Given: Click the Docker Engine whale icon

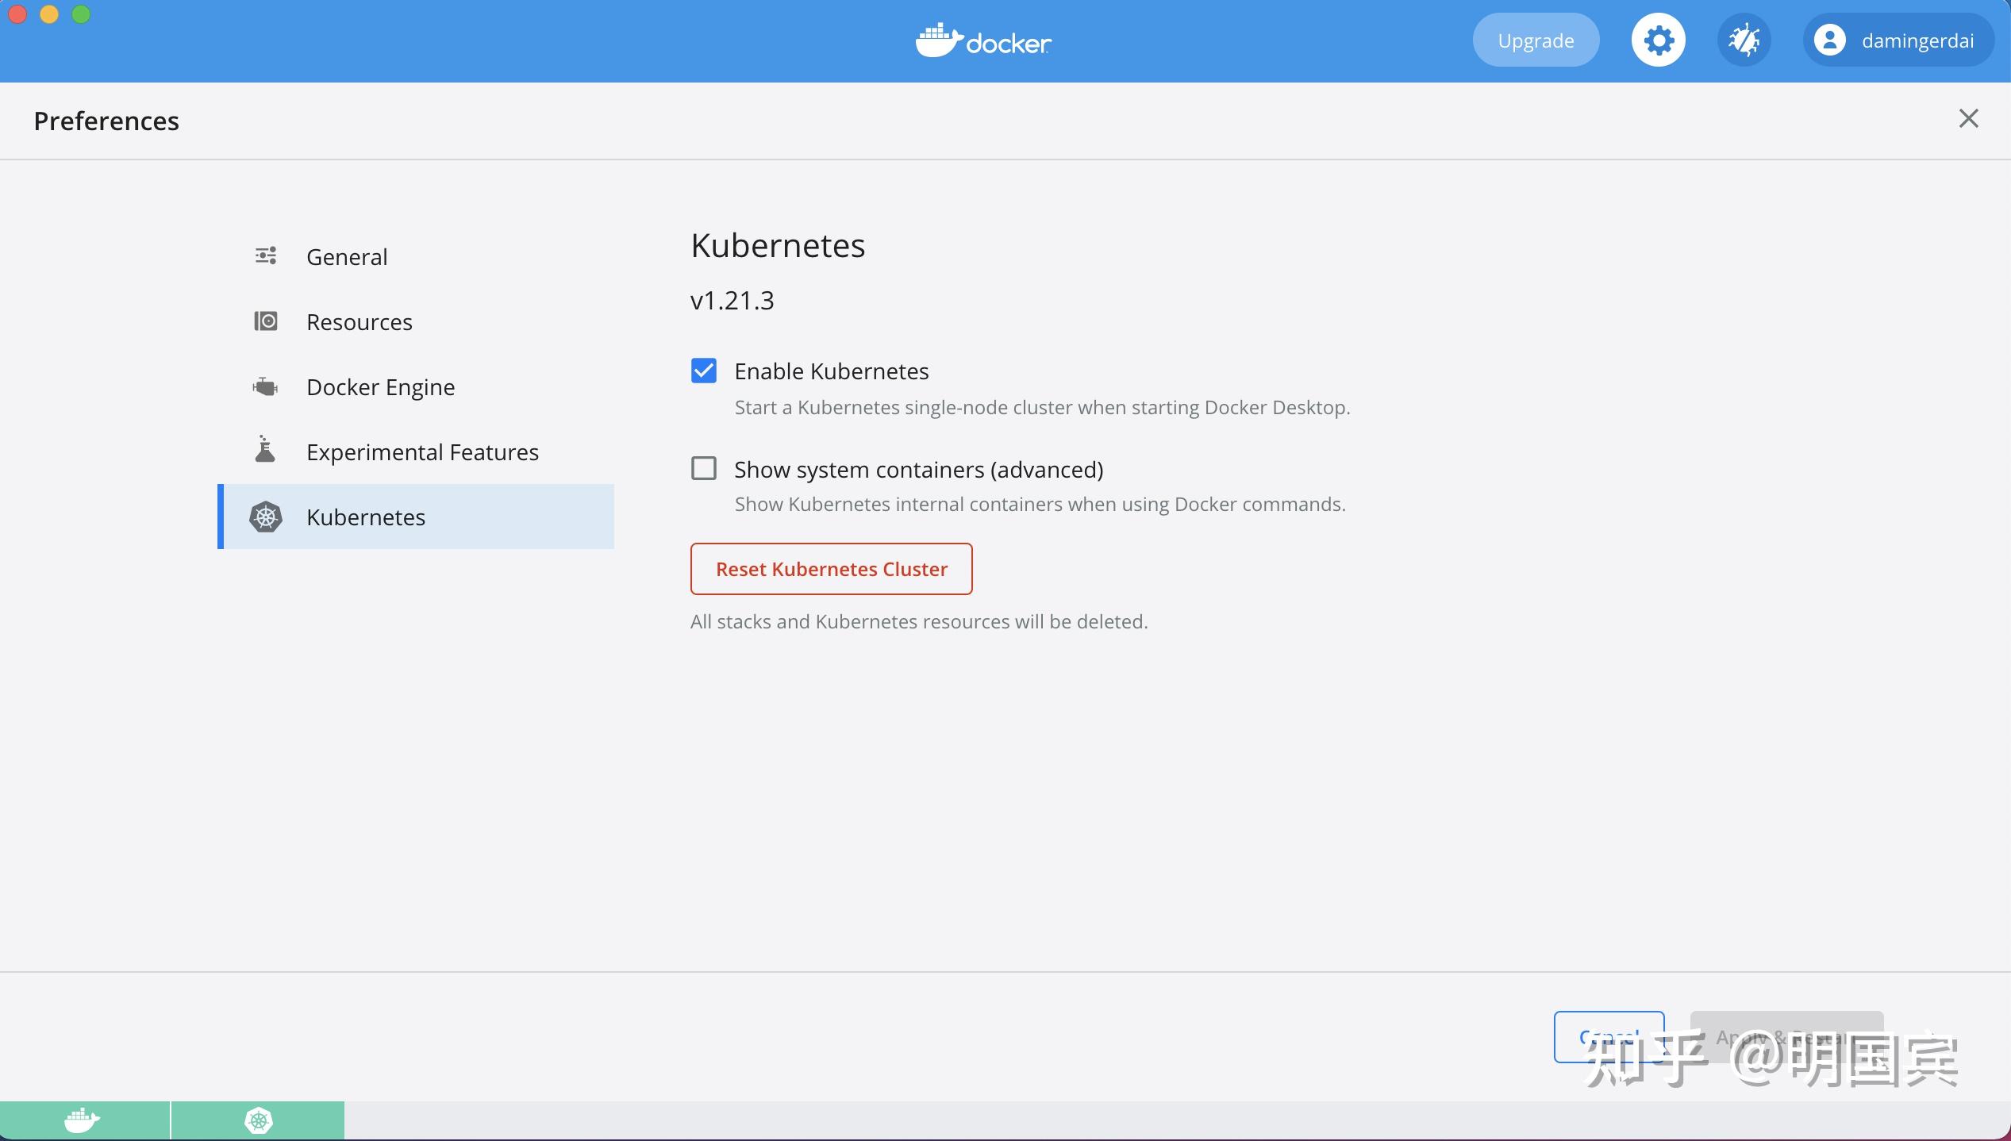Looking at the screenshot, I should (265, 386).
